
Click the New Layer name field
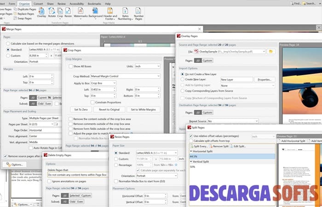click(236, 79)
